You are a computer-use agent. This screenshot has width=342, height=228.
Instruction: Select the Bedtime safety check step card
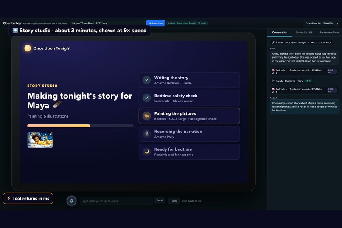(189, 98)
